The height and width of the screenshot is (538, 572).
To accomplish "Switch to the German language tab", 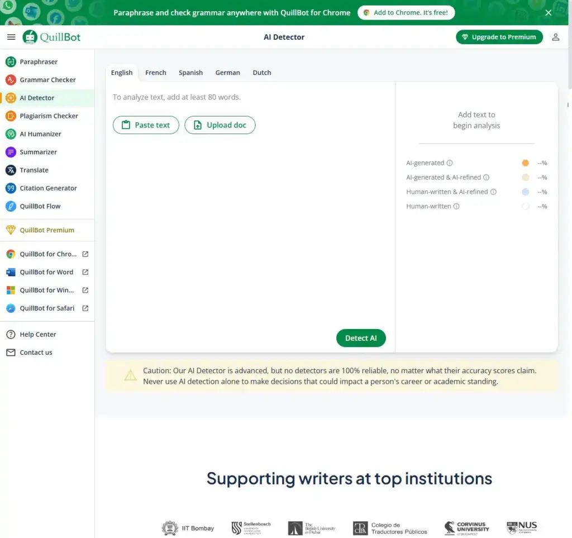I will pos(228,73).
